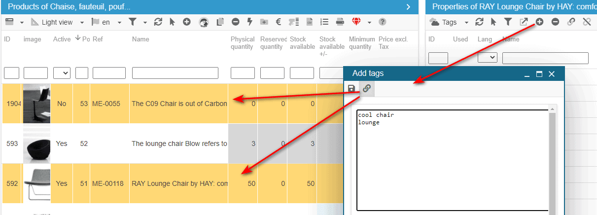
Task: Click the red gem icon
Action: [356, 22]
